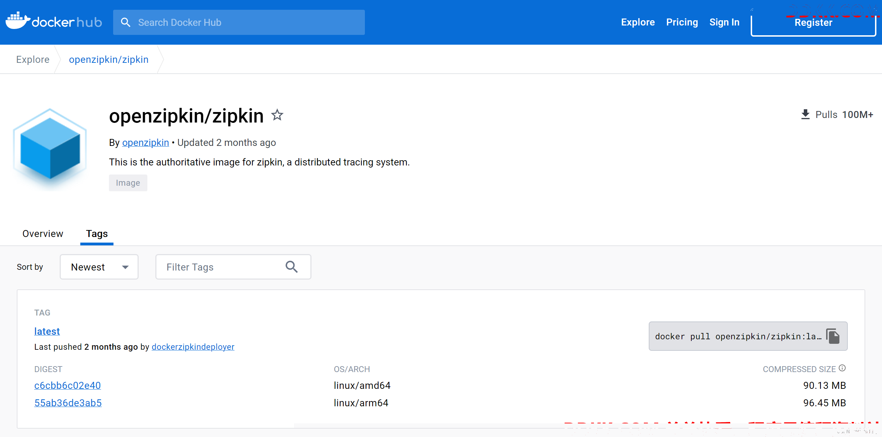Open digest c6cbb6c02e40
The image size is (882, 437).
pyautogui.click(x=67, y=385)
